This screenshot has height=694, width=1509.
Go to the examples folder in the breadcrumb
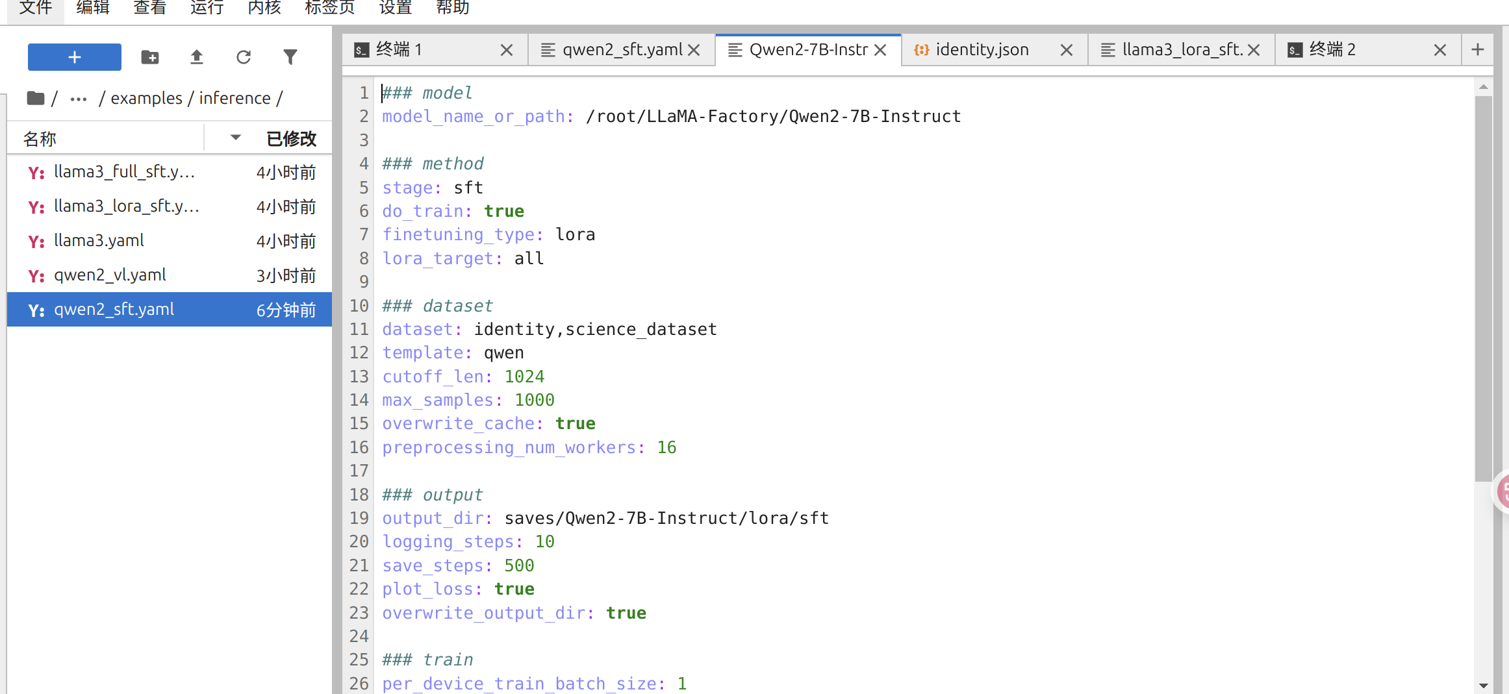(x=146, y=98)
